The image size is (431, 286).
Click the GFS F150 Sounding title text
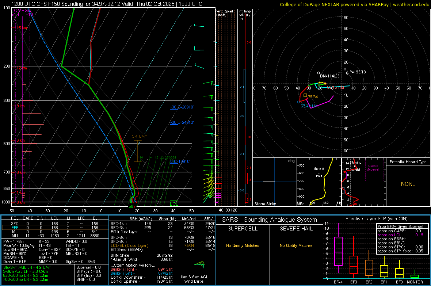107,4
